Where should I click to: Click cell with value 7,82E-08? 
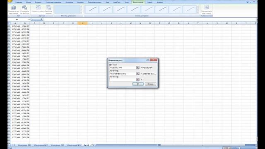click(25, 137)
